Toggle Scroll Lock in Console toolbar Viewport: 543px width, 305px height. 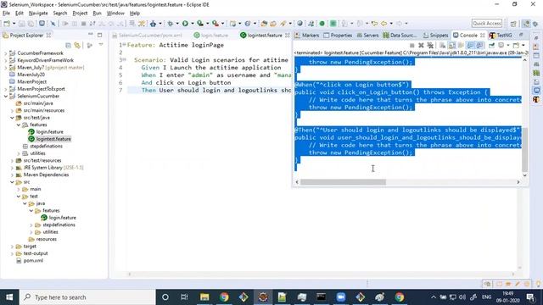tap(452, 45)
